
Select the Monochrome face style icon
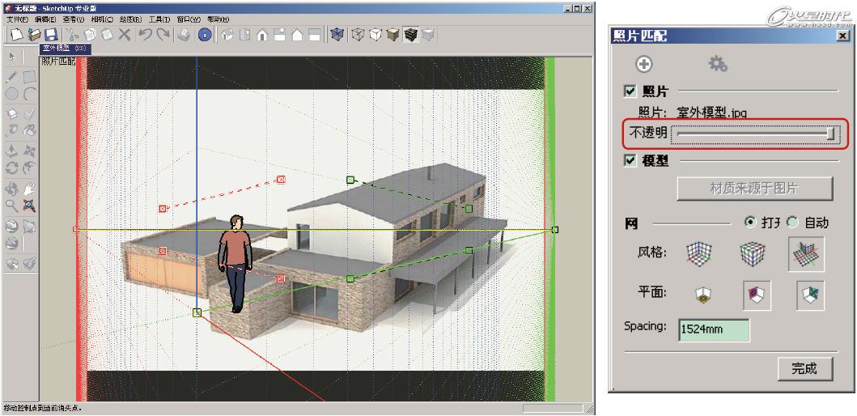tap(429, 35)
